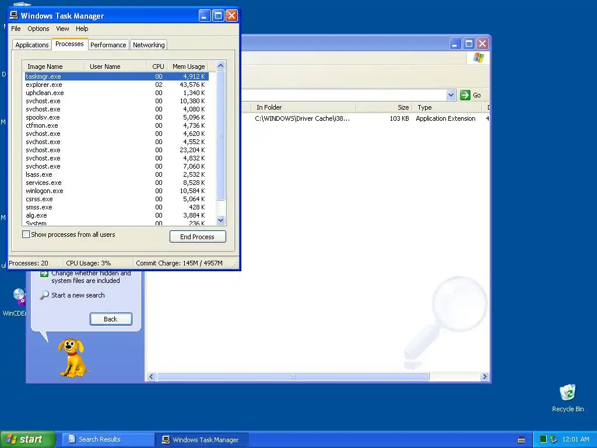Click Windows Task Manager taskbar button
Screen dimensions: 597x448
click(x=202, y=440)
